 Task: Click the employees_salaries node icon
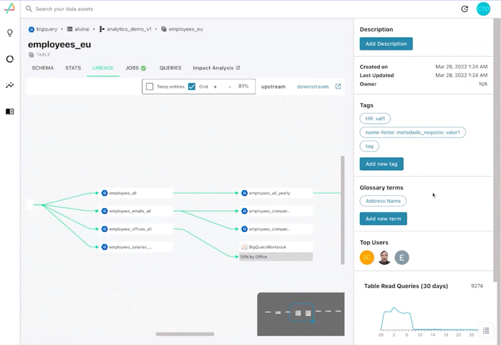[x=105, y=247]
